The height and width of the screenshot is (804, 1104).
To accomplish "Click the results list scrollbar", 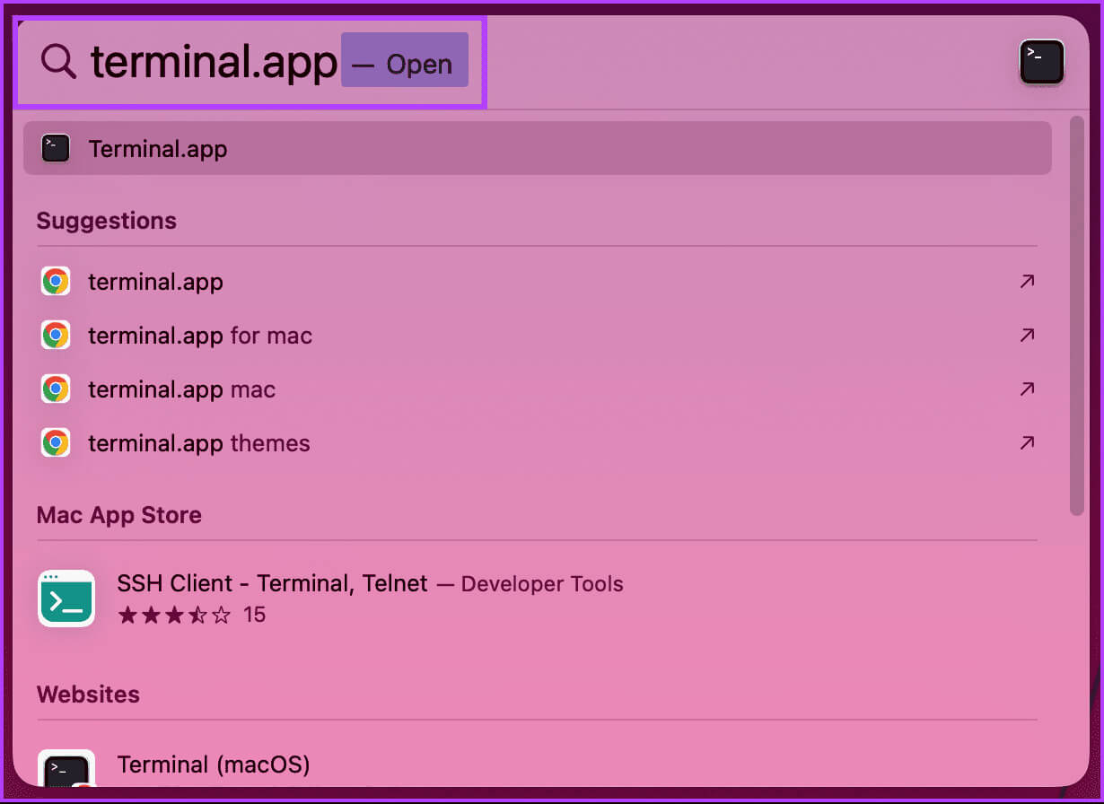I will [1077, 316].
